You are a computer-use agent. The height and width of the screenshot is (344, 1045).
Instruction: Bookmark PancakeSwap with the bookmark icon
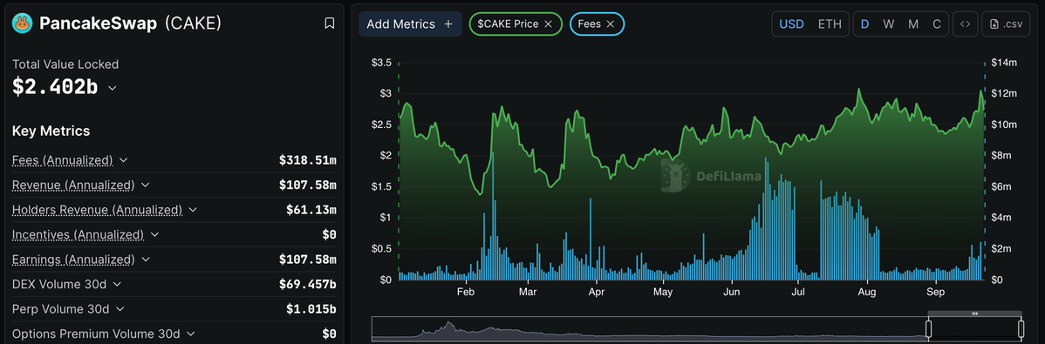[x=329, y=24]
